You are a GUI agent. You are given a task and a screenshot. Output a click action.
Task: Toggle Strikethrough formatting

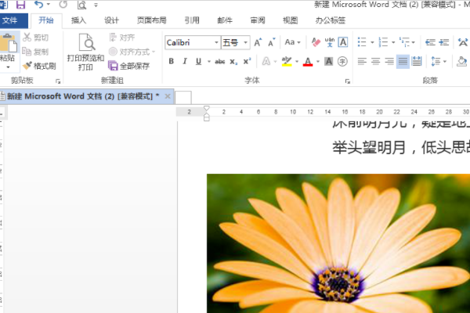219,62
